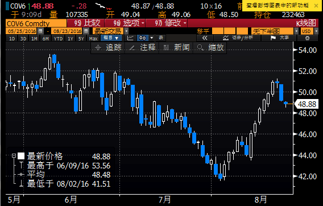
Task: Open the 96) 选项 options menu
Action: click(x=125, y=23)
